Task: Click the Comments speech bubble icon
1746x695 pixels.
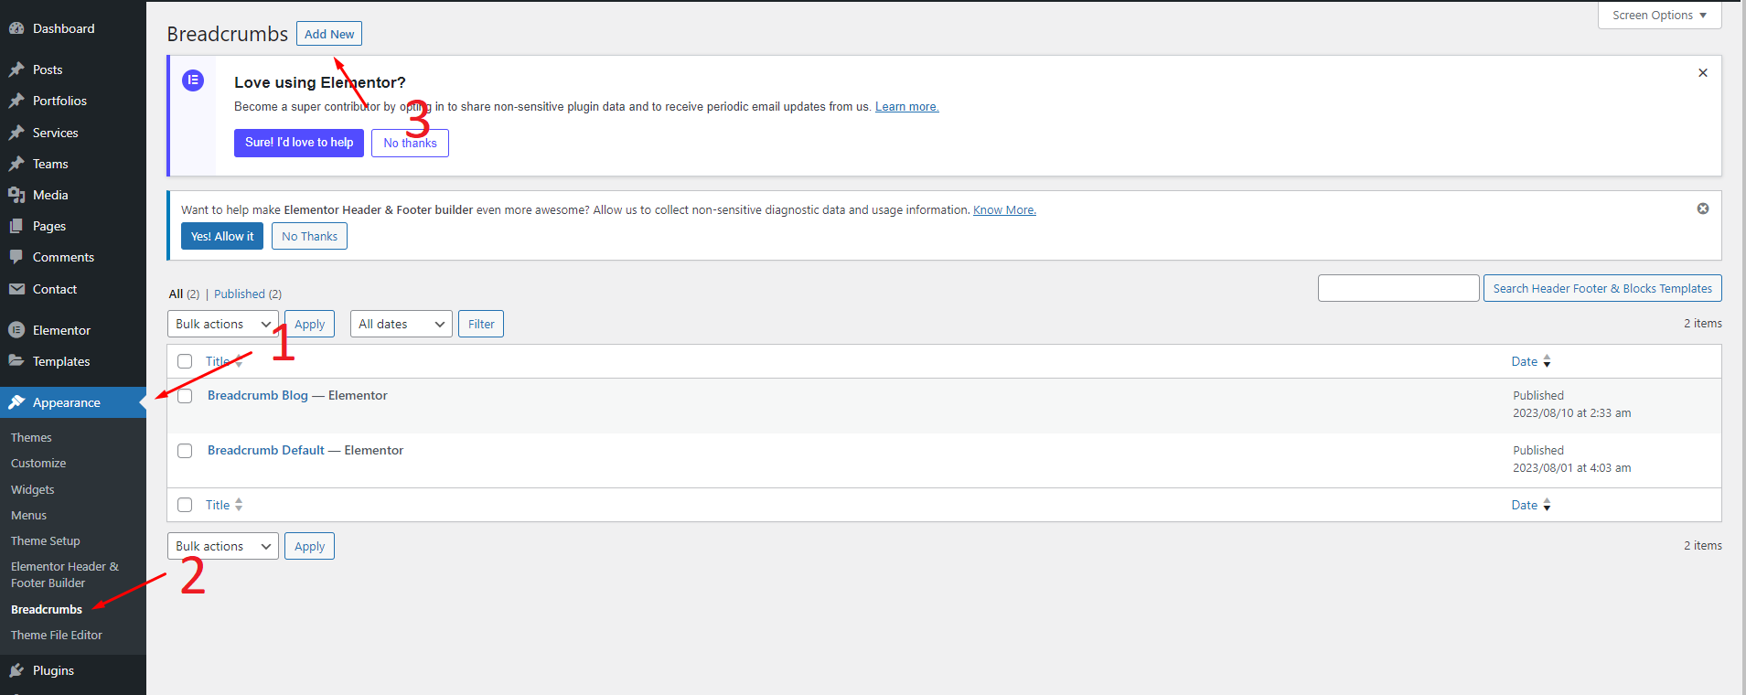Action: [16, 257]
